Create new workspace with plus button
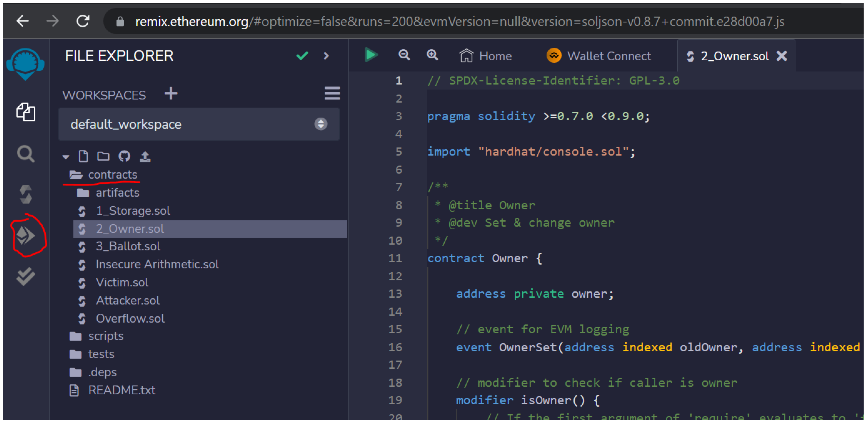This screenshot has height=424, width=868. pyautogui.click(x=171, y=93)
